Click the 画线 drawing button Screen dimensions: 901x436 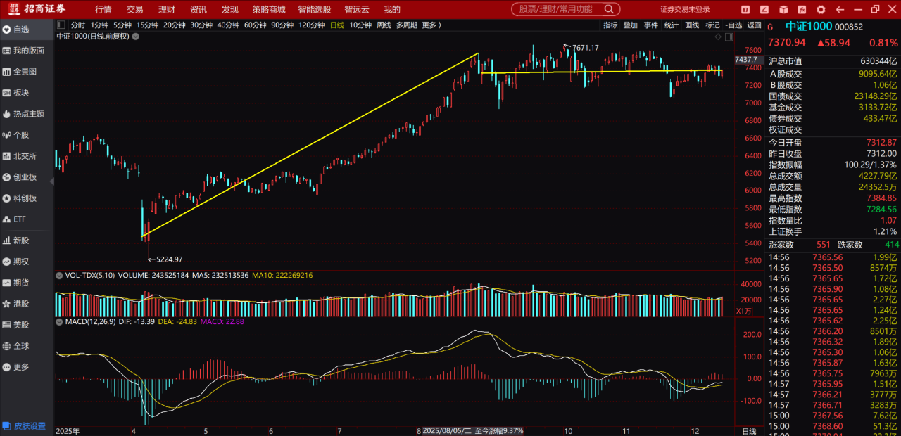tap(692, 25)
